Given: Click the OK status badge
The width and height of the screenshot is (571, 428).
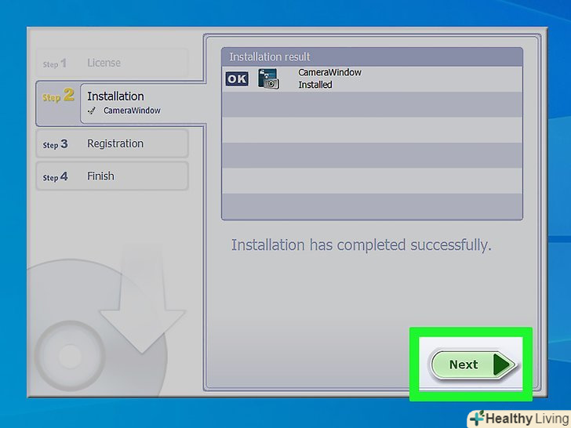Looking at the screenshot, I should pyautogui.click(x=237, y=78).
